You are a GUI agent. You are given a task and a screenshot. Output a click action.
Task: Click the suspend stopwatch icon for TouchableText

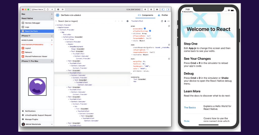coord(162,21)
